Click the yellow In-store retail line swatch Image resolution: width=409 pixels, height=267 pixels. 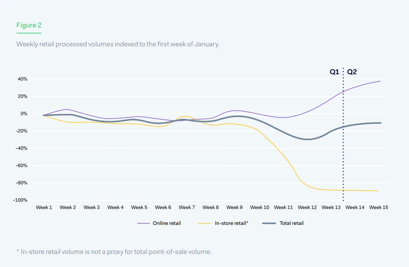[x=204, y=223]
